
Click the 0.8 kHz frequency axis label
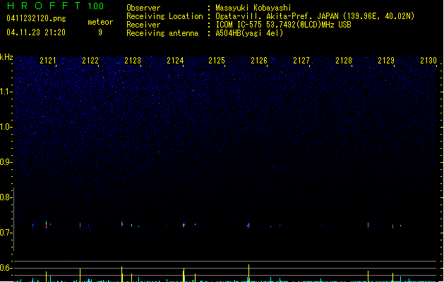(6, 197)
